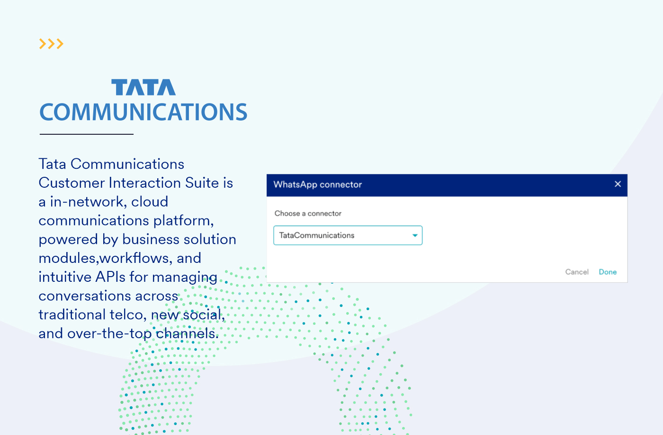Image resolution: width=663 pixels, height=435 pixels.
Task: Click the "and over-the-top channels." text line
Action: coord(129,333)
